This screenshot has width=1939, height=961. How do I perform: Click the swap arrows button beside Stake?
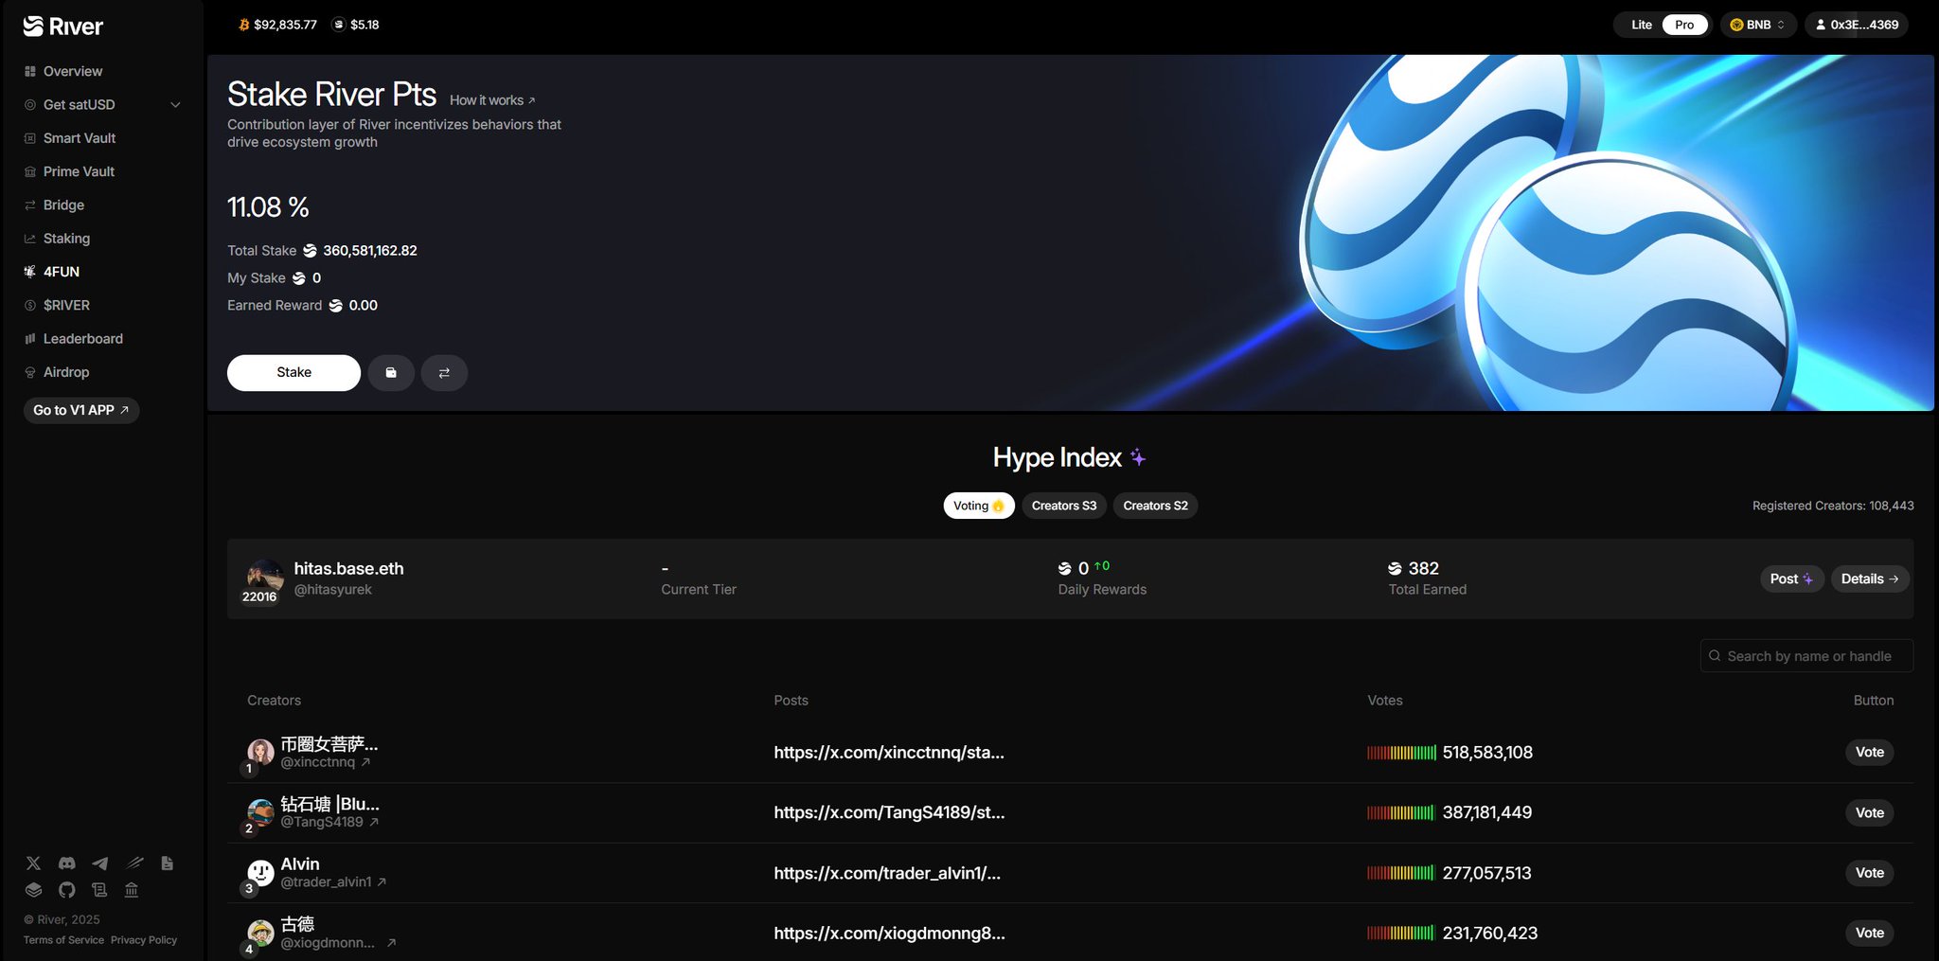[444, 373]
